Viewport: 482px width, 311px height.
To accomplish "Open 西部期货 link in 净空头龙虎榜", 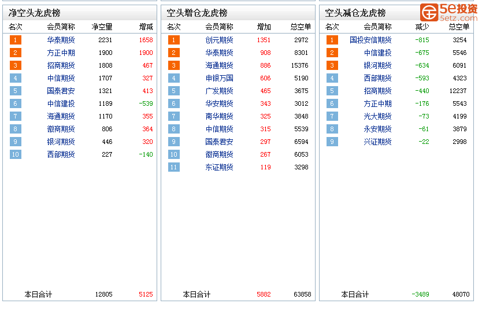I will point(61,154).
